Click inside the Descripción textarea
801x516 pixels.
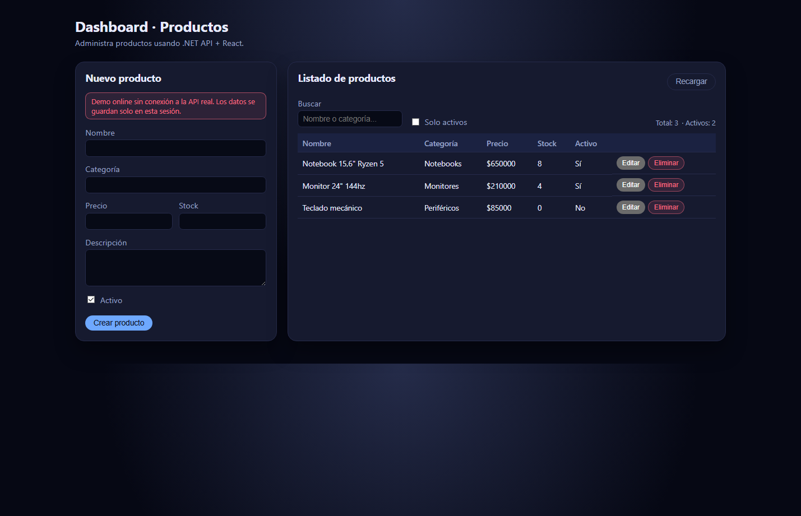pos(175,267)
